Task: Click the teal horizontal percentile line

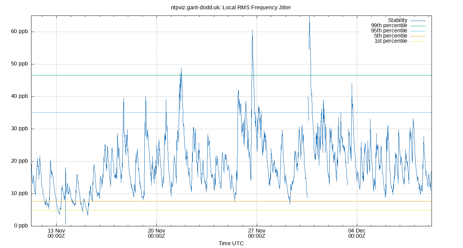Action: 207,75
